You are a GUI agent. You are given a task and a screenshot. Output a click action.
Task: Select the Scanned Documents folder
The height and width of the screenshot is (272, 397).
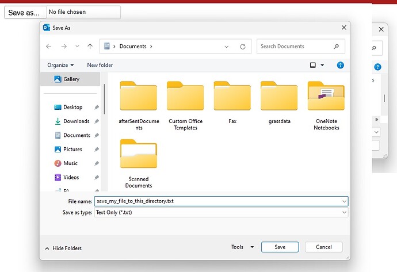tap(139, 164)
